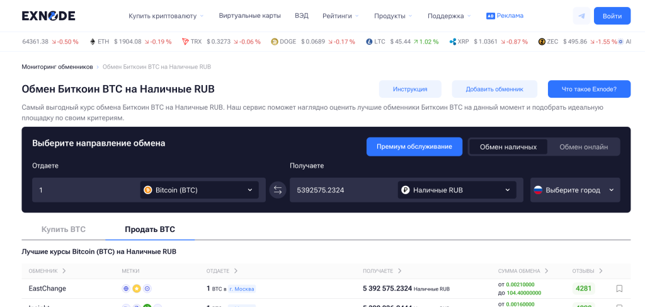Click the minimum amount 0.00210000 for EastChange
The image size is (645, 307).
(520, 284)
